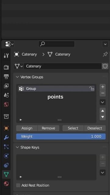Open the Physics properties tab
Screen dimensions: 110x195
pyautogui.click(x=6, y=156)
